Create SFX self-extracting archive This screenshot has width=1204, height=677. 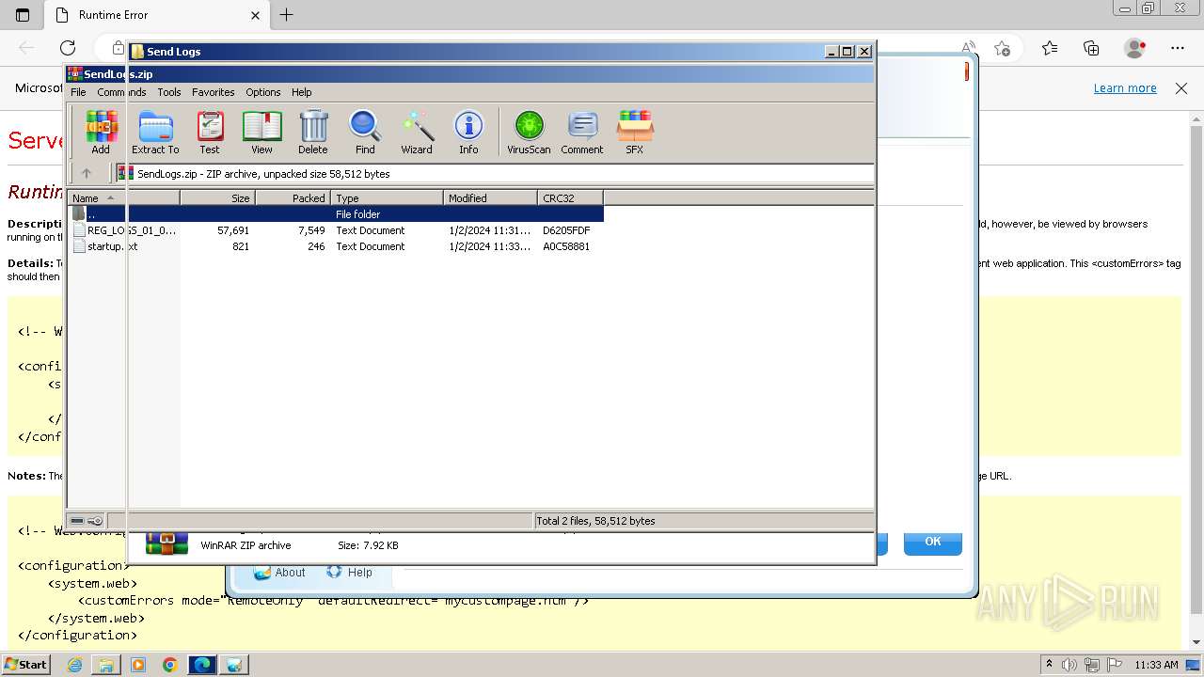635,132
